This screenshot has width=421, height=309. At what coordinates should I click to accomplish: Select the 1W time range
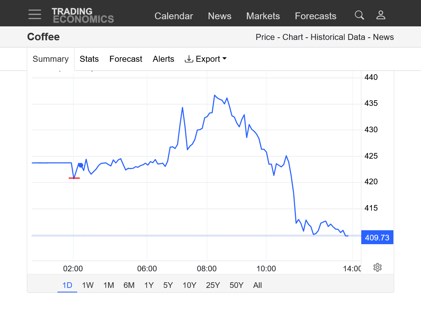tap(88, 285)
